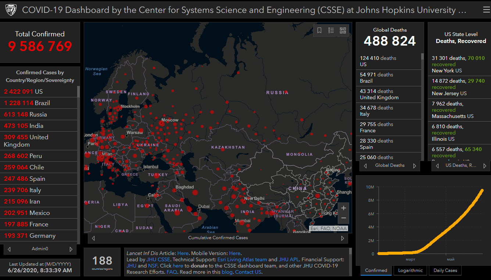Zoom out on the map with minus button
This screenshot has width=491, height=280.
(x=343, y=218)
